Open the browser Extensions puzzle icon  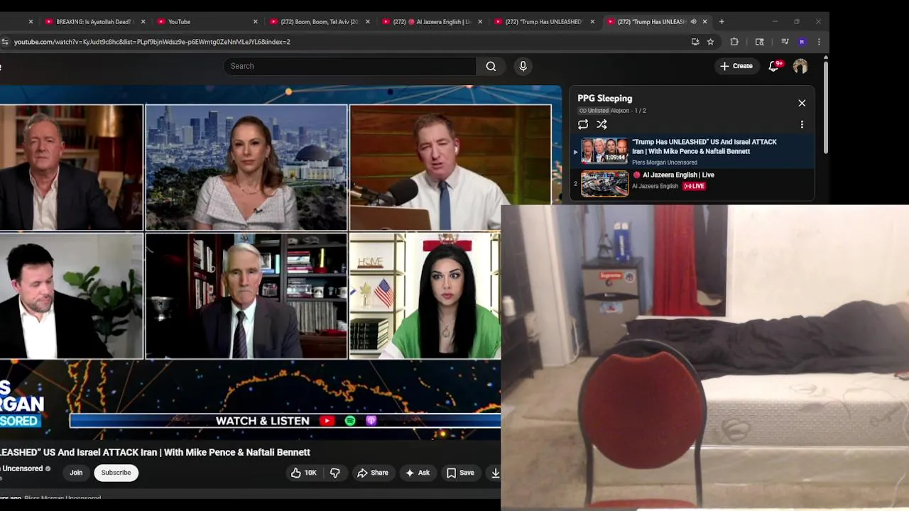tap(734, 42)
